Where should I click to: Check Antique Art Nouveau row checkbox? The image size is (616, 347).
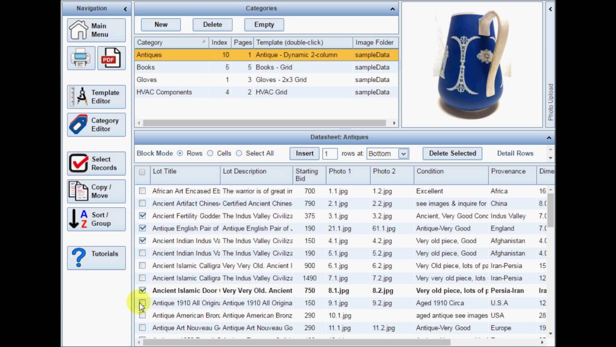tap(142, 328)
